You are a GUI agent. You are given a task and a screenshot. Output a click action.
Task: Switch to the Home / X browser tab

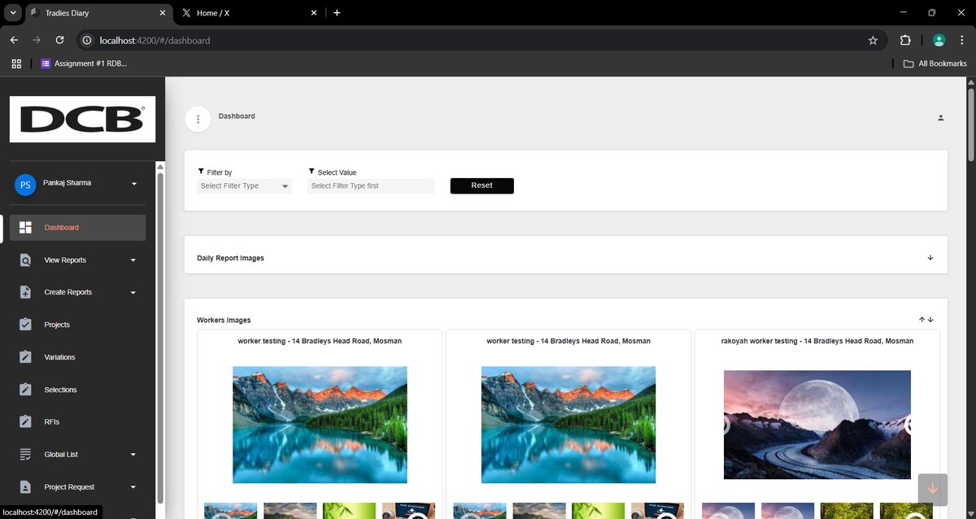pyautogui.click(x=249, y=13)
